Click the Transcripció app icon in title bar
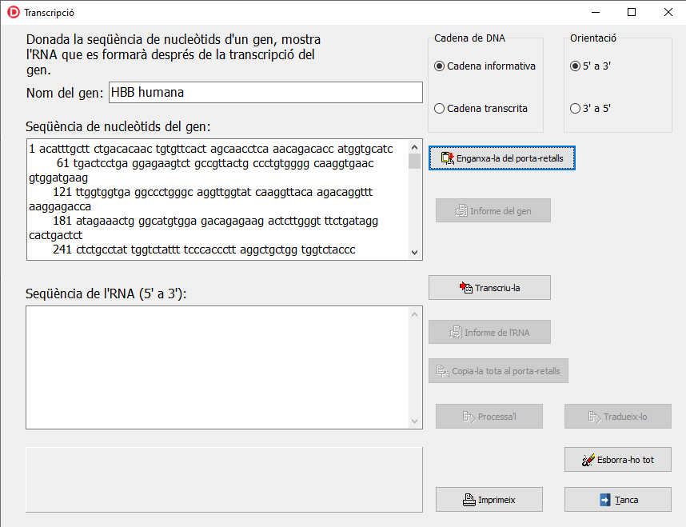 [13, 13]
